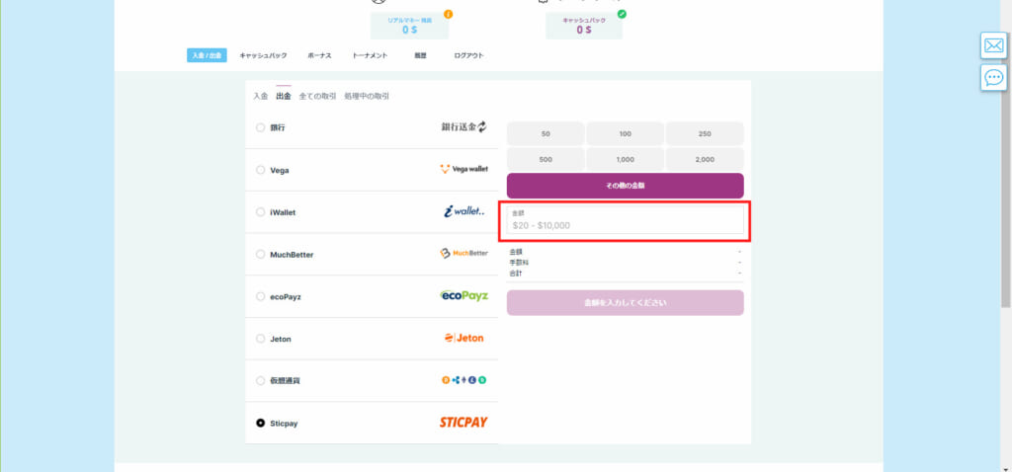Choose the 2,000 amount button
1012x472 pixels.
pyautogui.click(x=705, y=159)
